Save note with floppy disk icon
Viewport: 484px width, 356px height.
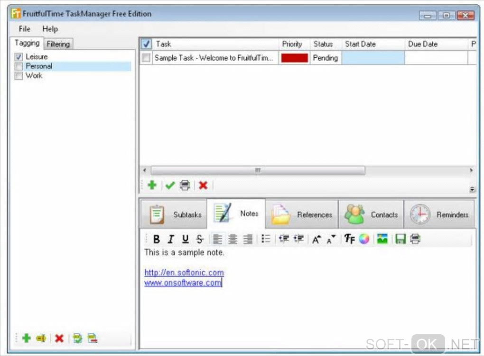click(400, 239)
